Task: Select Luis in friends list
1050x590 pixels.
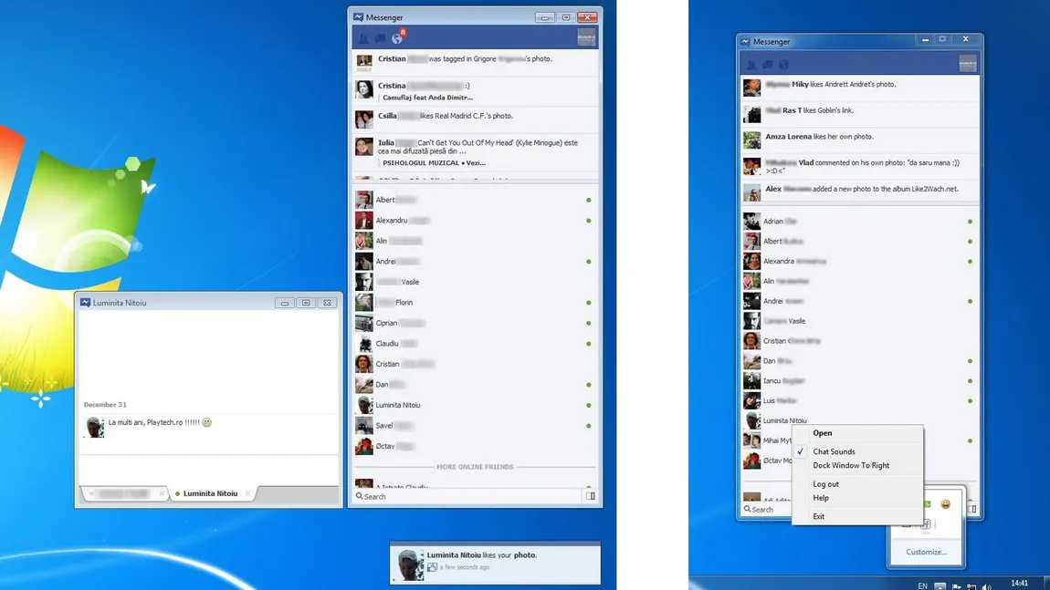Action: click(860, 400)
